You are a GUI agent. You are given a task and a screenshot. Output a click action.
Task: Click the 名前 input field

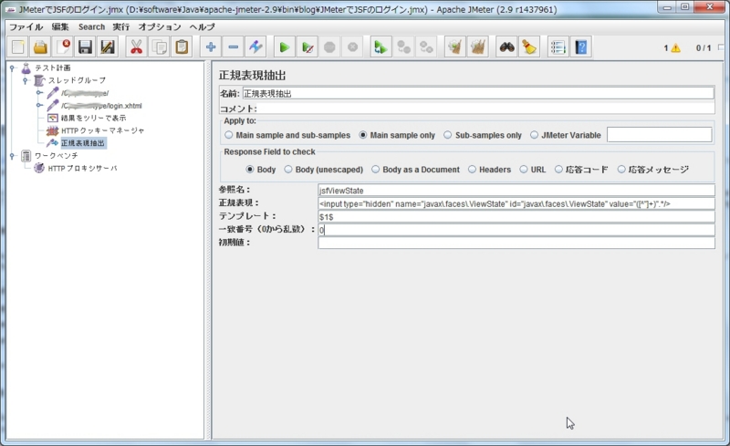point(478,94)
